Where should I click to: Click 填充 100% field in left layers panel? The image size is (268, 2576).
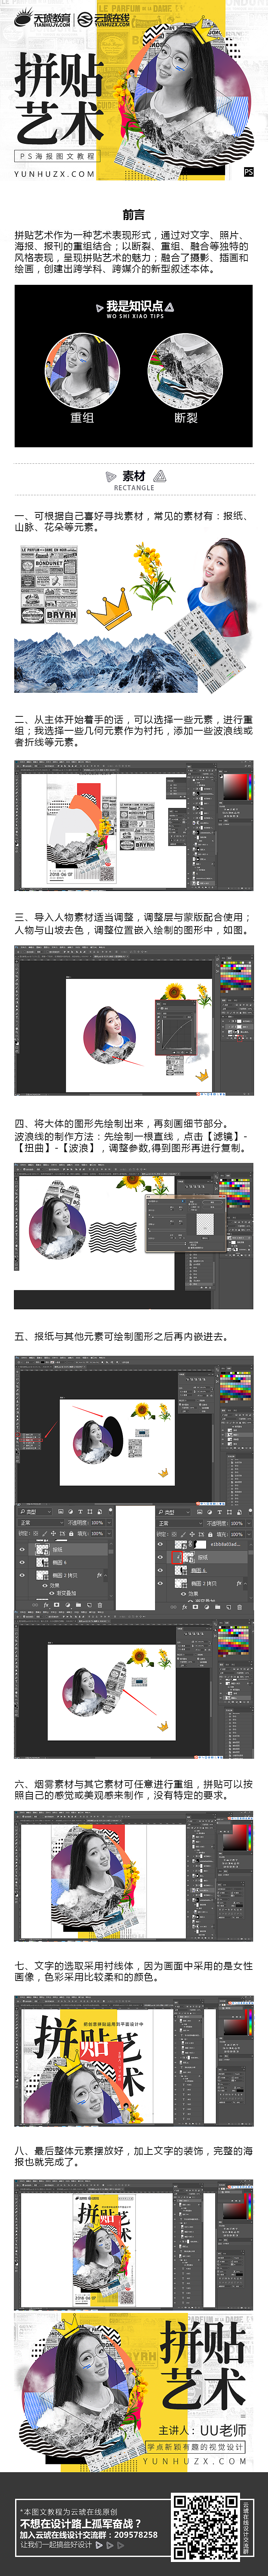97,1534
